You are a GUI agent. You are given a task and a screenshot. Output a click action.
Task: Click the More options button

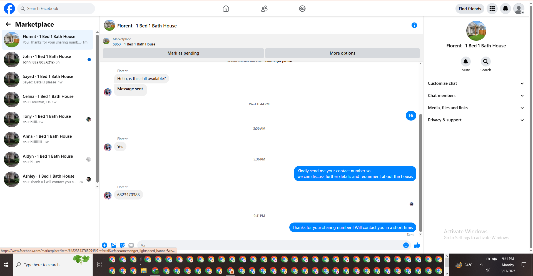click(x=342, y=53)
